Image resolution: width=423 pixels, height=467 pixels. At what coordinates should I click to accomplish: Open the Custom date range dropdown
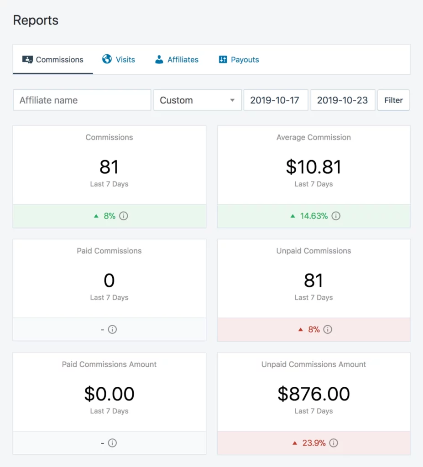click(x=197, y=100)
